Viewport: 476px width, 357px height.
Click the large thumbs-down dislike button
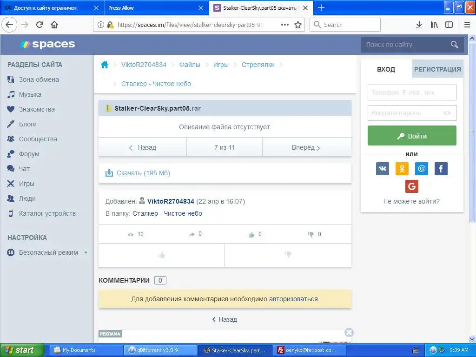coord(288,255)
